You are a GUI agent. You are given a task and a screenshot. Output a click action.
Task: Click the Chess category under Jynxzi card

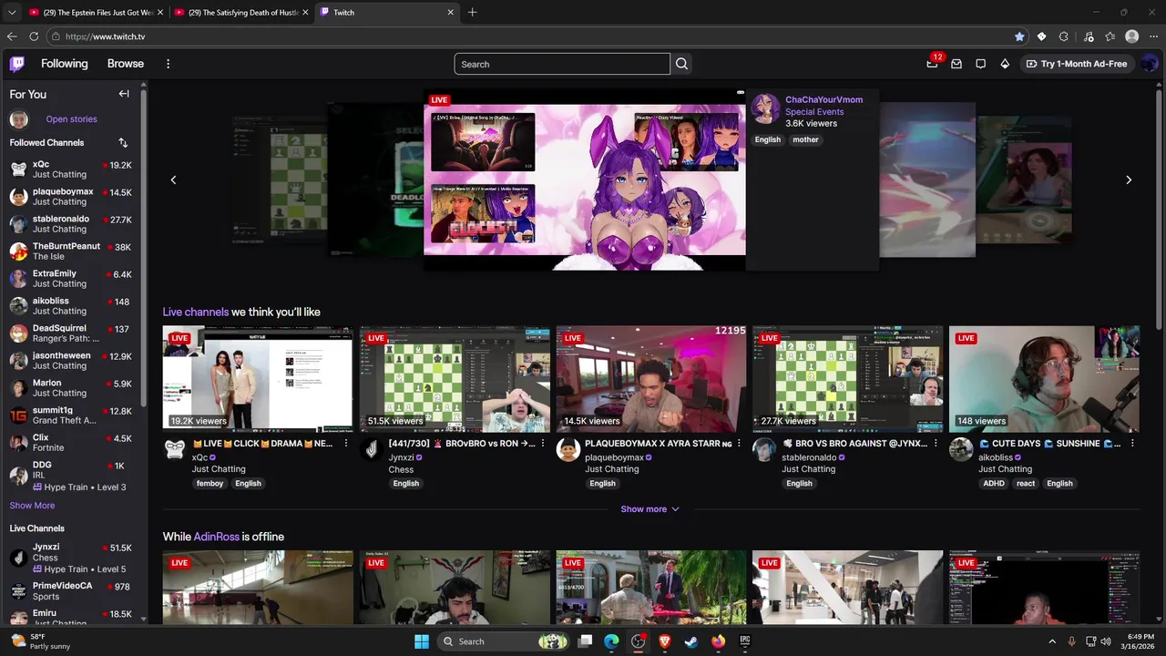(x=401, y=470)
